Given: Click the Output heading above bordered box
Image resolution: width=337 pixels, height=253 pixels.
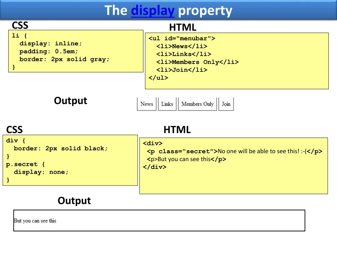Looking at the screenshot, I should (x=74, y=201).
